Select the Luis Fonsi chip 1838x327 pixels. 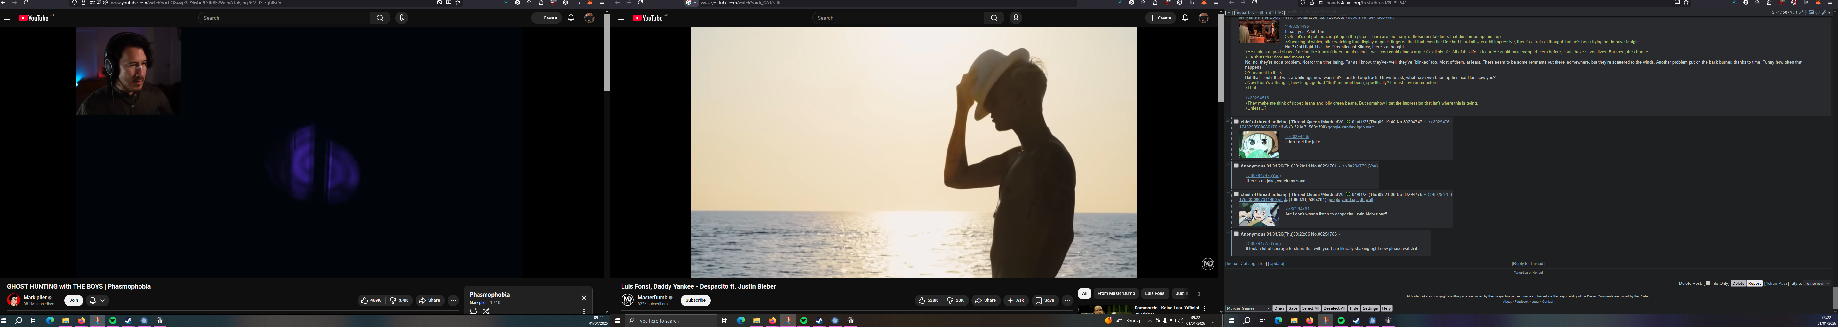click(x=1155, y=293)
